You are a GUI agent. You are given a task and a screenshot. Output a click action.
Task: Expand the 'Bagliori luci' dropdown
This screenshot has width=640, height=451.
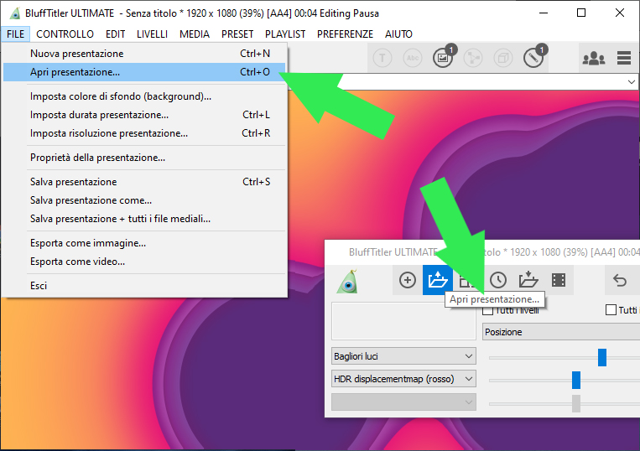pyautogui.click(x=403, y=356)
